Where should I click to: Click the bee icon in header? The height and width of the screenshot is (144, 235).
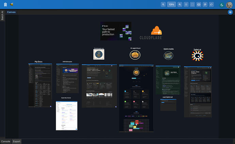(12, 4)
